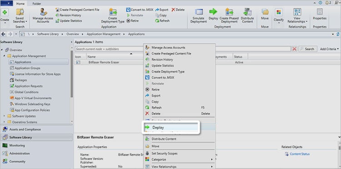Click Distribute Content ribbon button
341x169 pixels.
pos(247,15)
